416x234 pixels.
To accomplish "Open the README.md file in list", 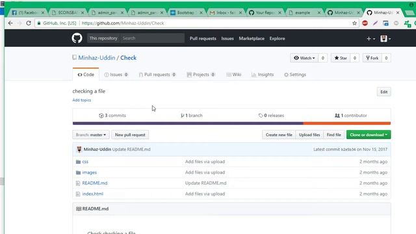I will [95, 183].
